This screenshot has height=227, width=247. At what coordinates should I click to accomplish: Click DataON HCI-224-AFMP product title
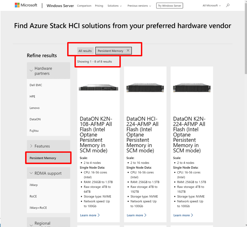143,134
